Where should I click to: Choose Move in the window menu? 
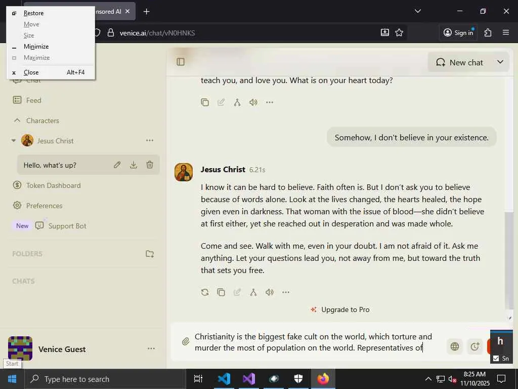click(x=51, y=24)
